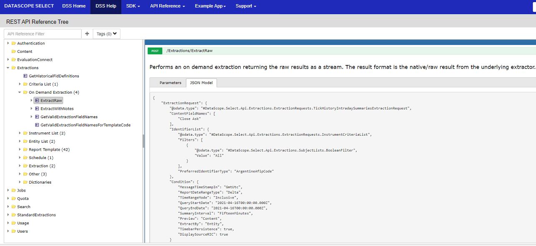This screenshot has width=536, height=246.
Task: Click the "ArgentineAfipCode" value text
Action: (254, 171)
